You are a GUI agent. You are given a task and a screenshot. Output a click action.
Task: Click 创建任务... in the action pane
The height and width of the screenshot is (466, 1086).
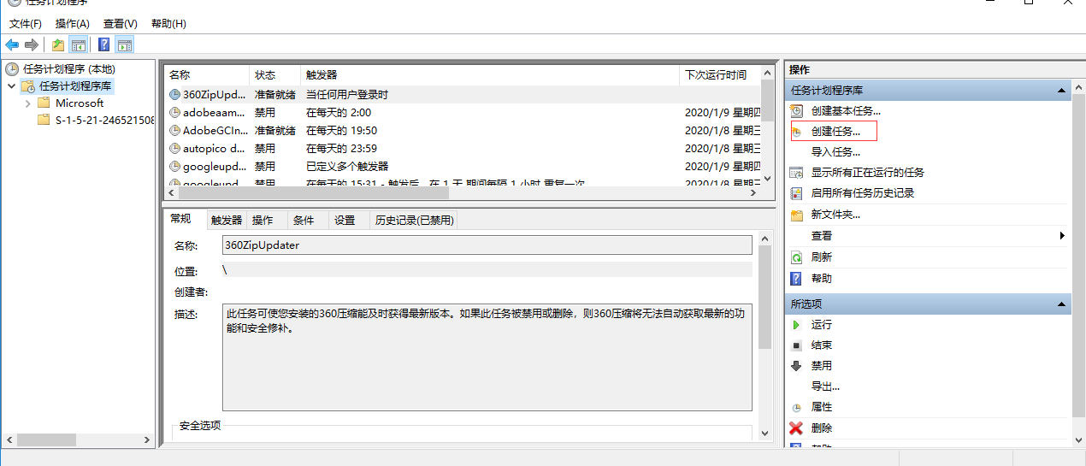[835, 132]
